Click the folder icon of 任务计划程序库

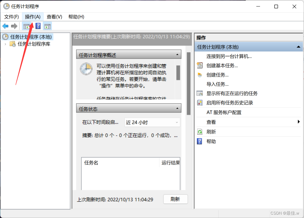[x=13, y=44]
